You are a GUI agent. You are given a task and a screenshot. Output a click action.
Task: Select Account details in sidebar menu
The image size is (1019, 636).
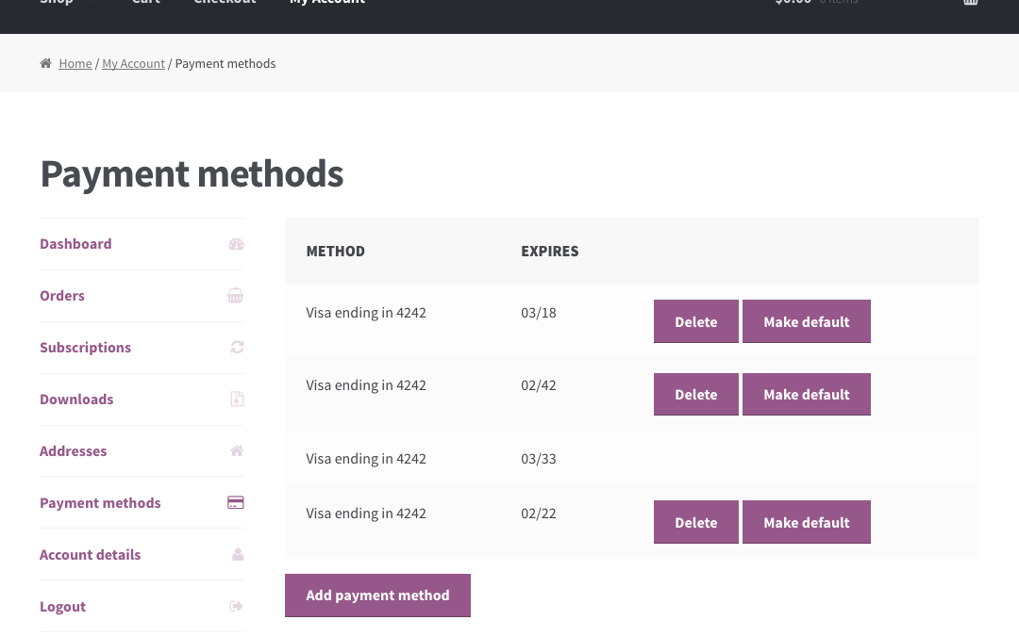[90, 555]
